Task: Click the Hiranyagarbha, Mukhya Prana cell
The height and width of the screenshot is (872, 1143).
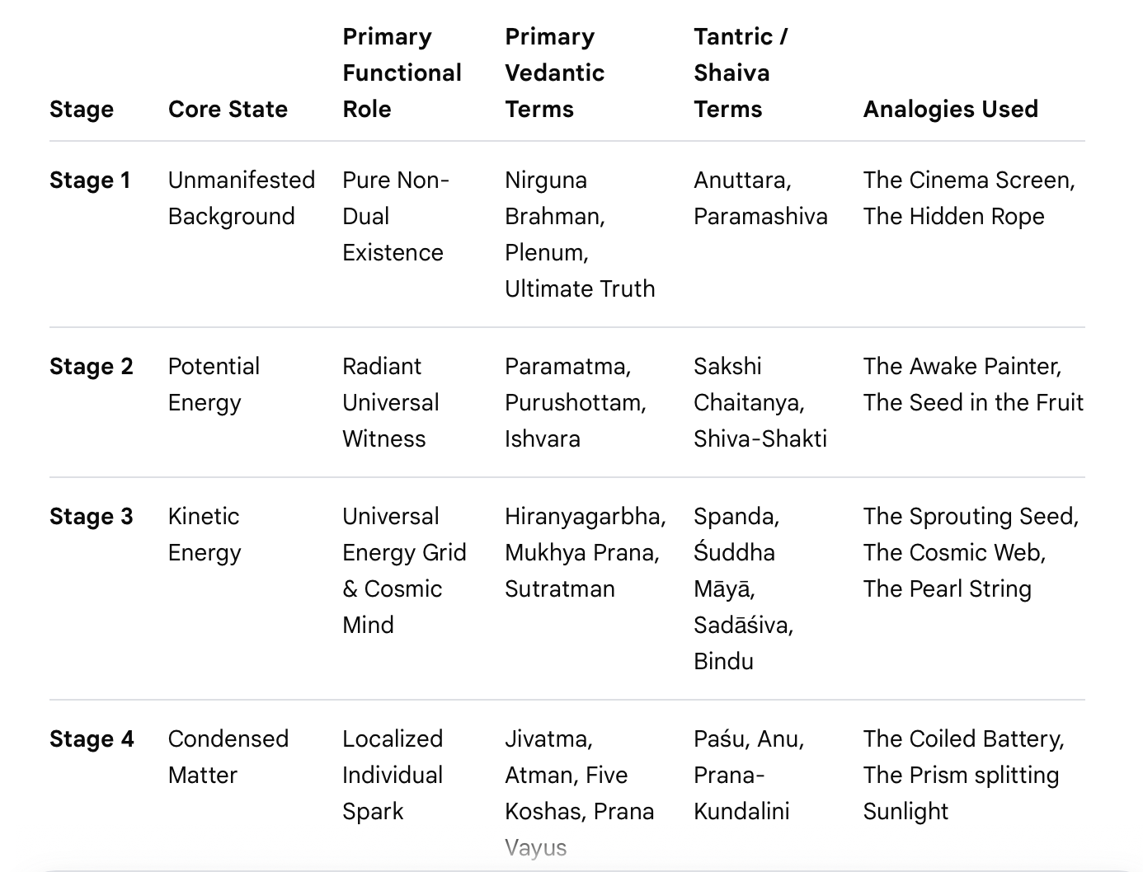Action: [x=586, y=552]
